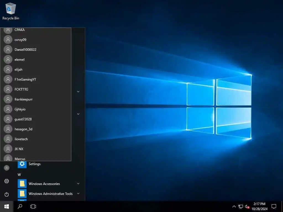
Task: Open the Settings entry in the app list
Action: (49, 164)
